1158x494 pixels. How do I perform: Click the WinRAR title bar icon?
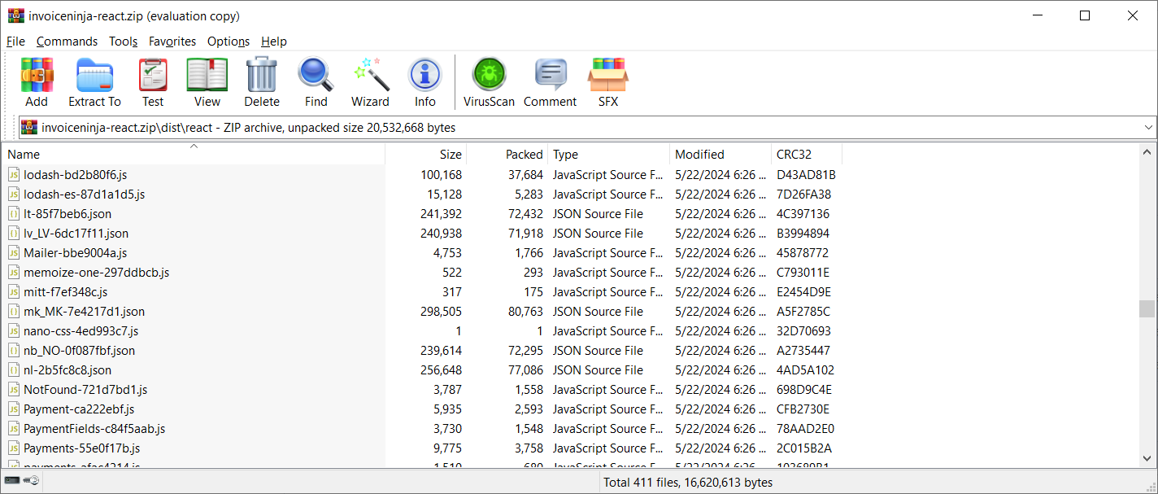coord(16,15)
